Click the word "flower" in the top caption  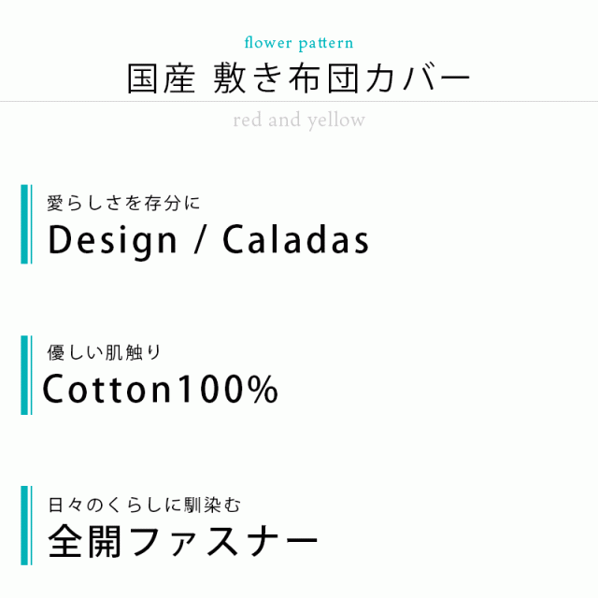[267, 43]
